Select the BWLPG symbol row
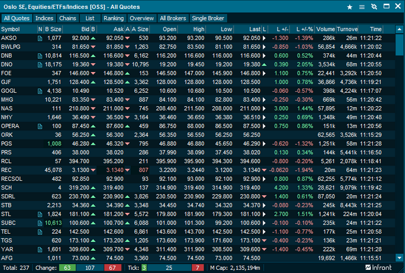The height and width of the screenshot is (273, 405). pyautogui.click(x=197, y=47)
